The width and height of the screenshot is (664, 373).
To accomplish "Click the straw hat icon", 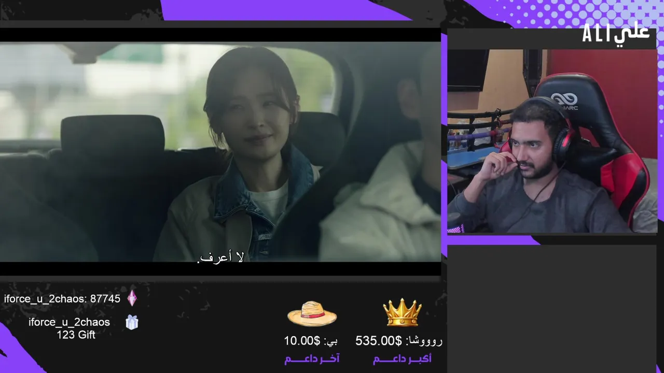I will pyautogui.click(x=312, y=313).
